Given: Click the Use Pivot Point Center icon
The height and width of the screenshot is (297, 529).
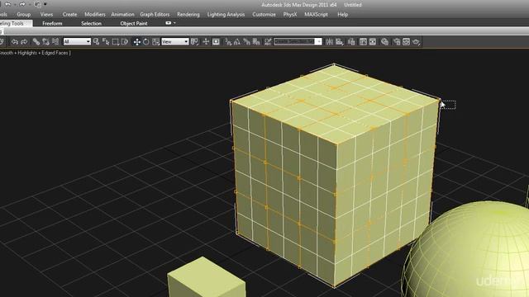Looking at the screenshot, I should coord(194,42).
